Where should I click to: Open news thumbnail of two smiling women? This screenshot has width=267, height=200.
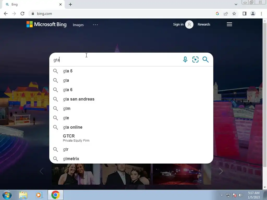pyautogui.click(x=76, y=174)
